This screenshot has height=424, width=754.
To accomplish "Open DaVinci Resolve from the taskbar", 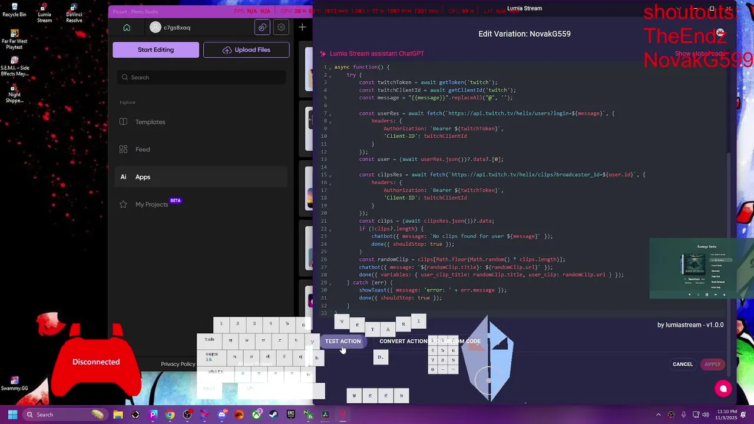I will coord(325,415).
